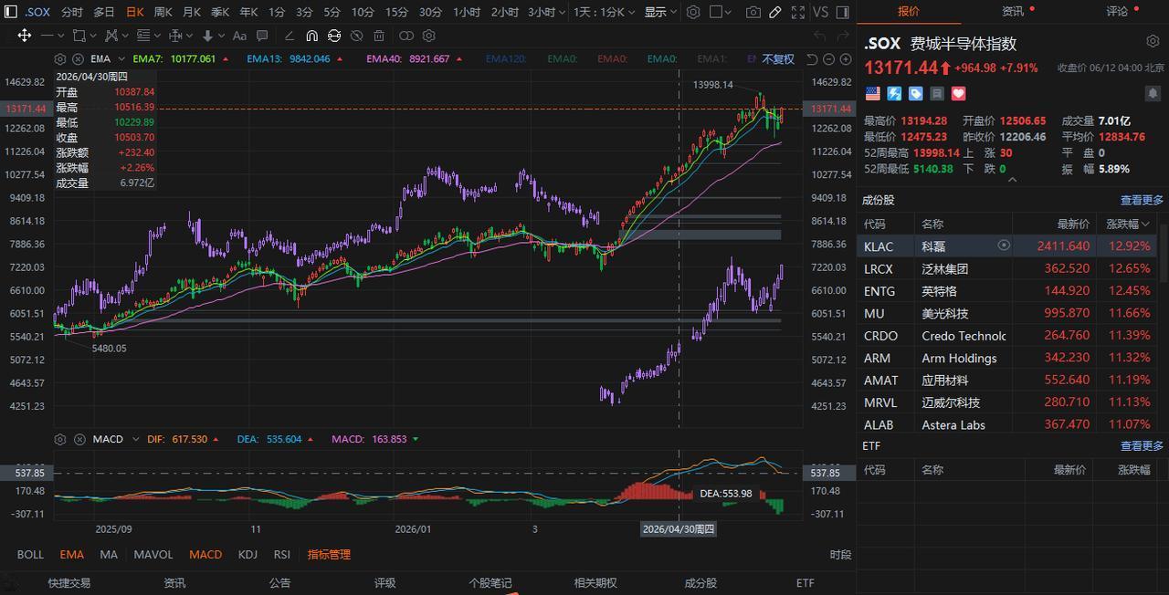Toggle MAVOL indicator on chart

[153, 554]
